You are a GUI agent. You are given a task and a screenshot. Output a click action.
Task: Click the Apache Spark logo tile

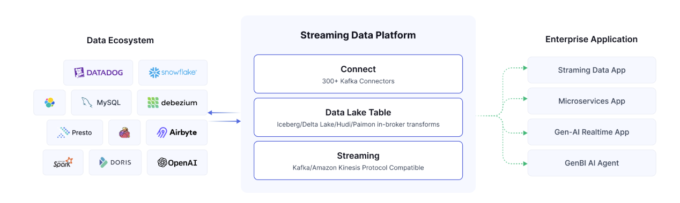(x=63, y=162)
